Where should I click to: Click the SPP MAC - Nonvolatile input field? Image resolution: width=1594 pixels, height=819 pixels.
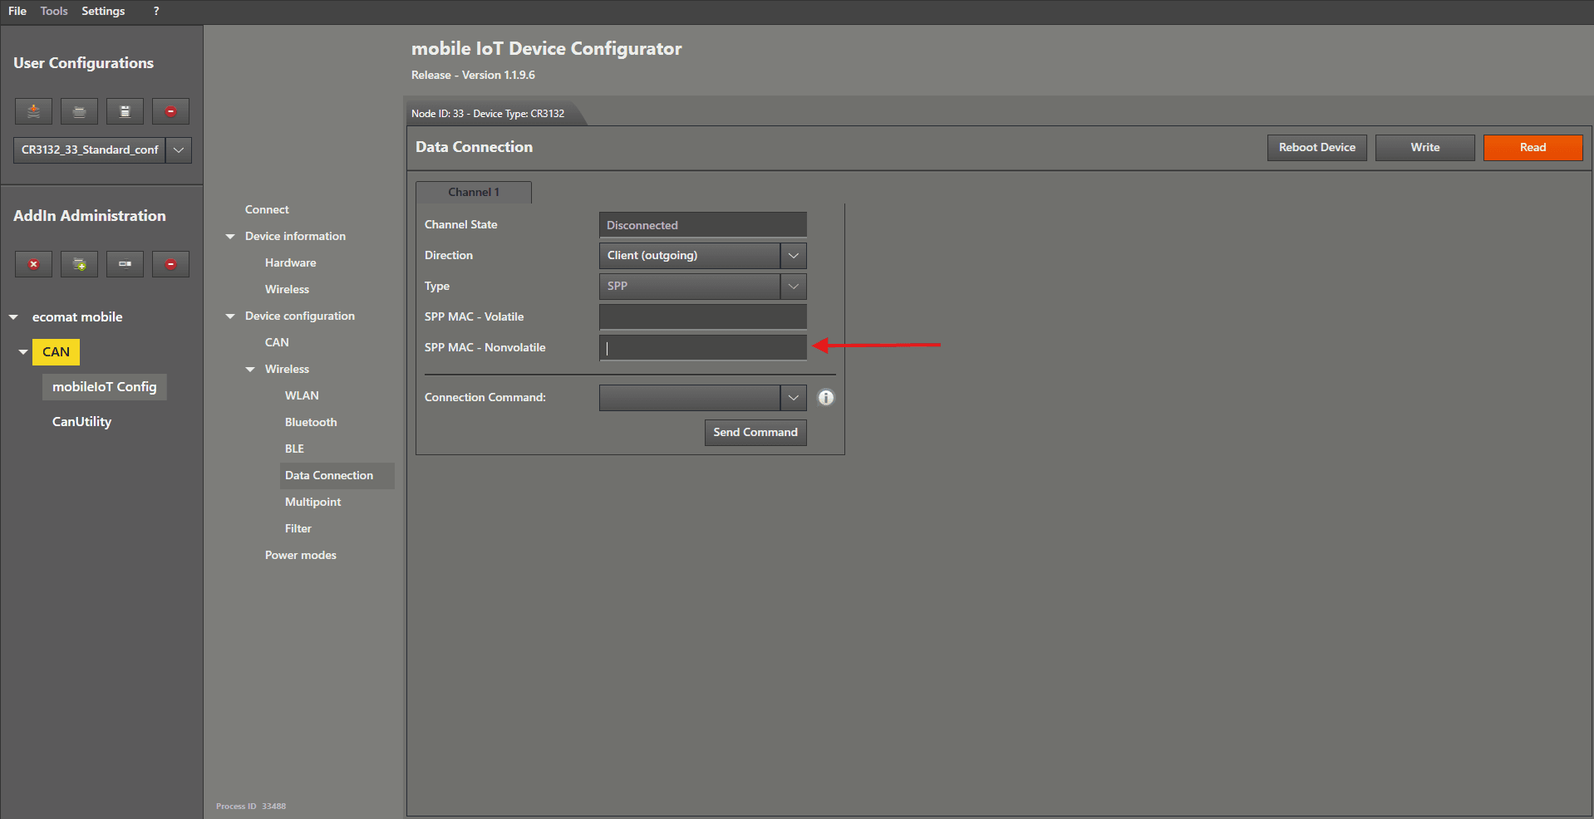click(x=702, y=348)
